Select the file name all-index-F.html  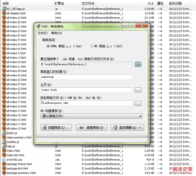(x=16, y=40)
